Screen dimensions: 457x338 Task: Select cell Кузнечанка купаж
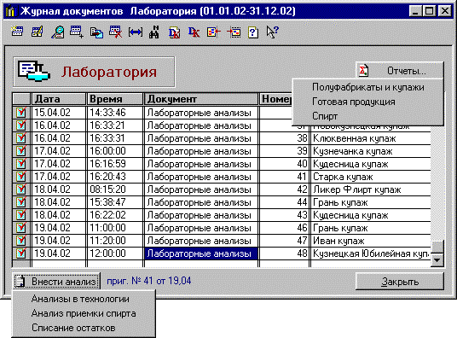371,151
